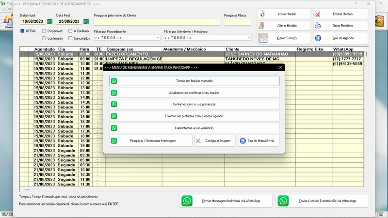This screenshot has height=218, width=388.
Task: Click WhatsApp icon beside 'Contamos com a sua presença'
Action: (114, 104)
